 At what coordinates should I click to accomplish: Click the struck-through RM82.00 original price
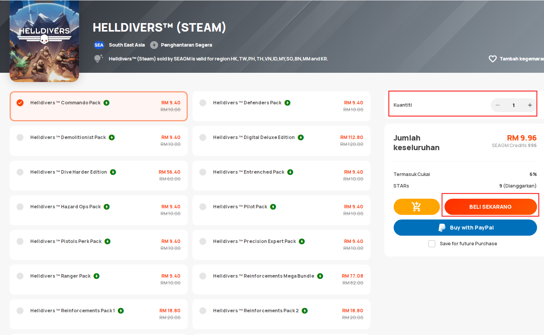(353, 283)
